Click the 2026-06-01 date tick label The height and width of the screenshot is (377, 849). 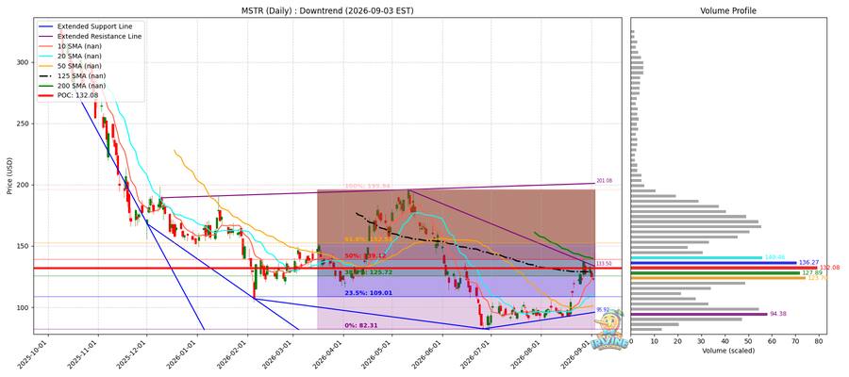(428, 354)
